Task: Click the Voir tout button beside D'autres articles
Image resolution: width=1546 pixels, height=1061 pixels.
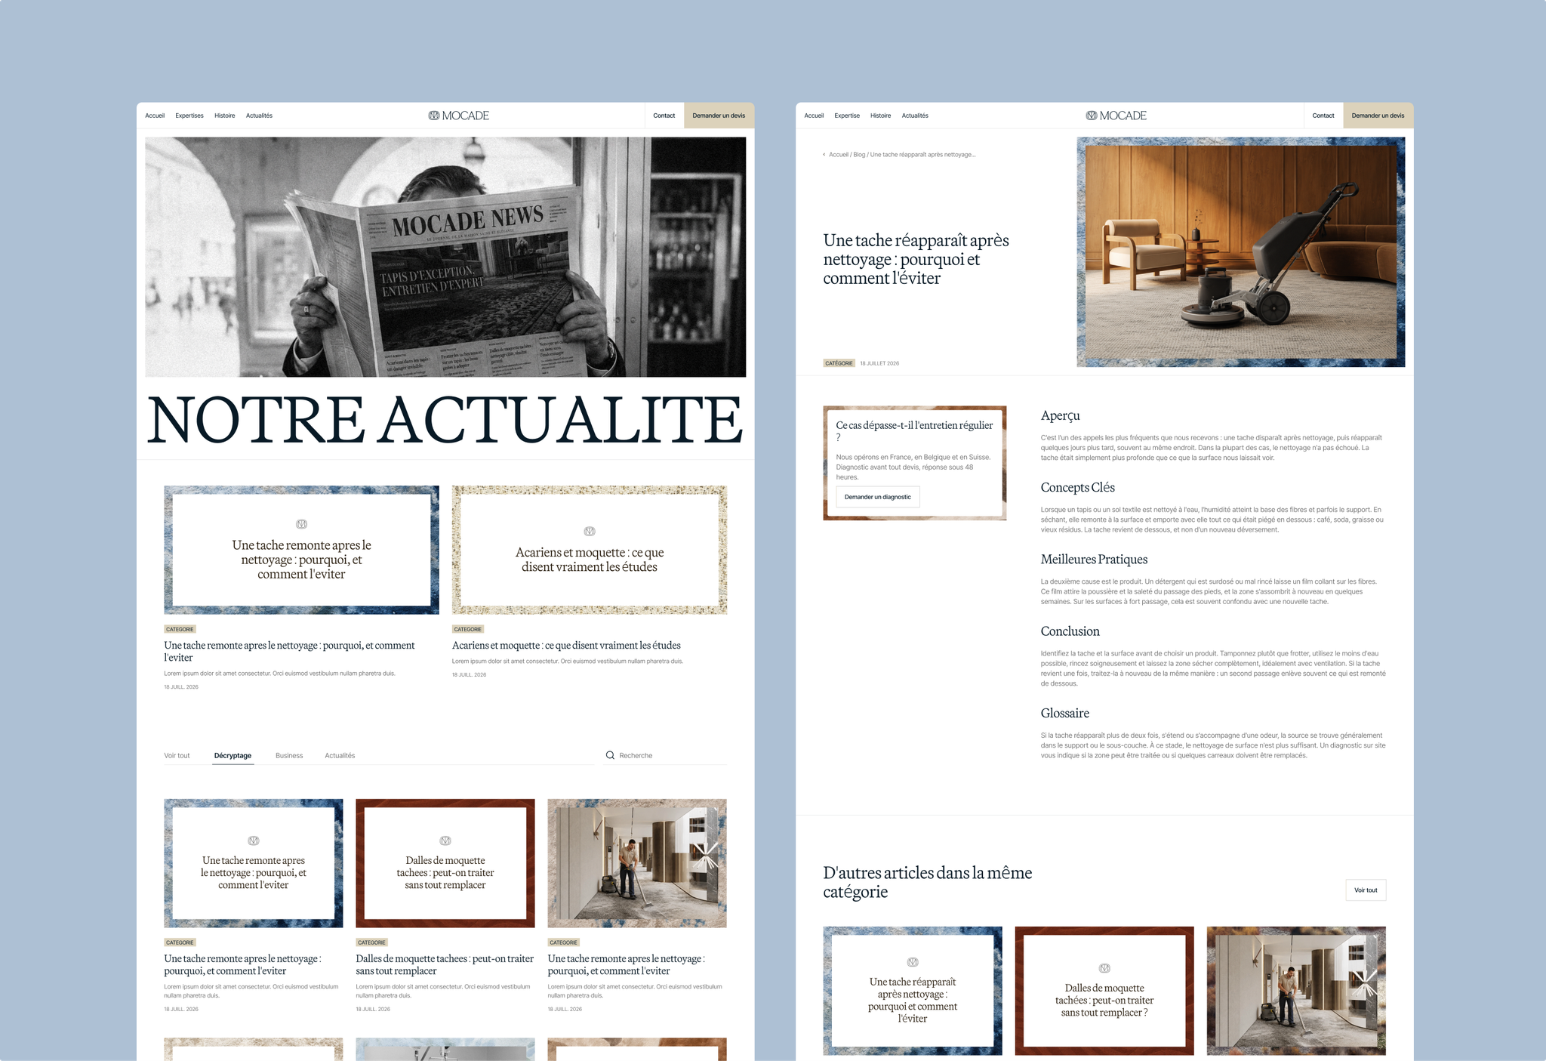Action: 1366,890
